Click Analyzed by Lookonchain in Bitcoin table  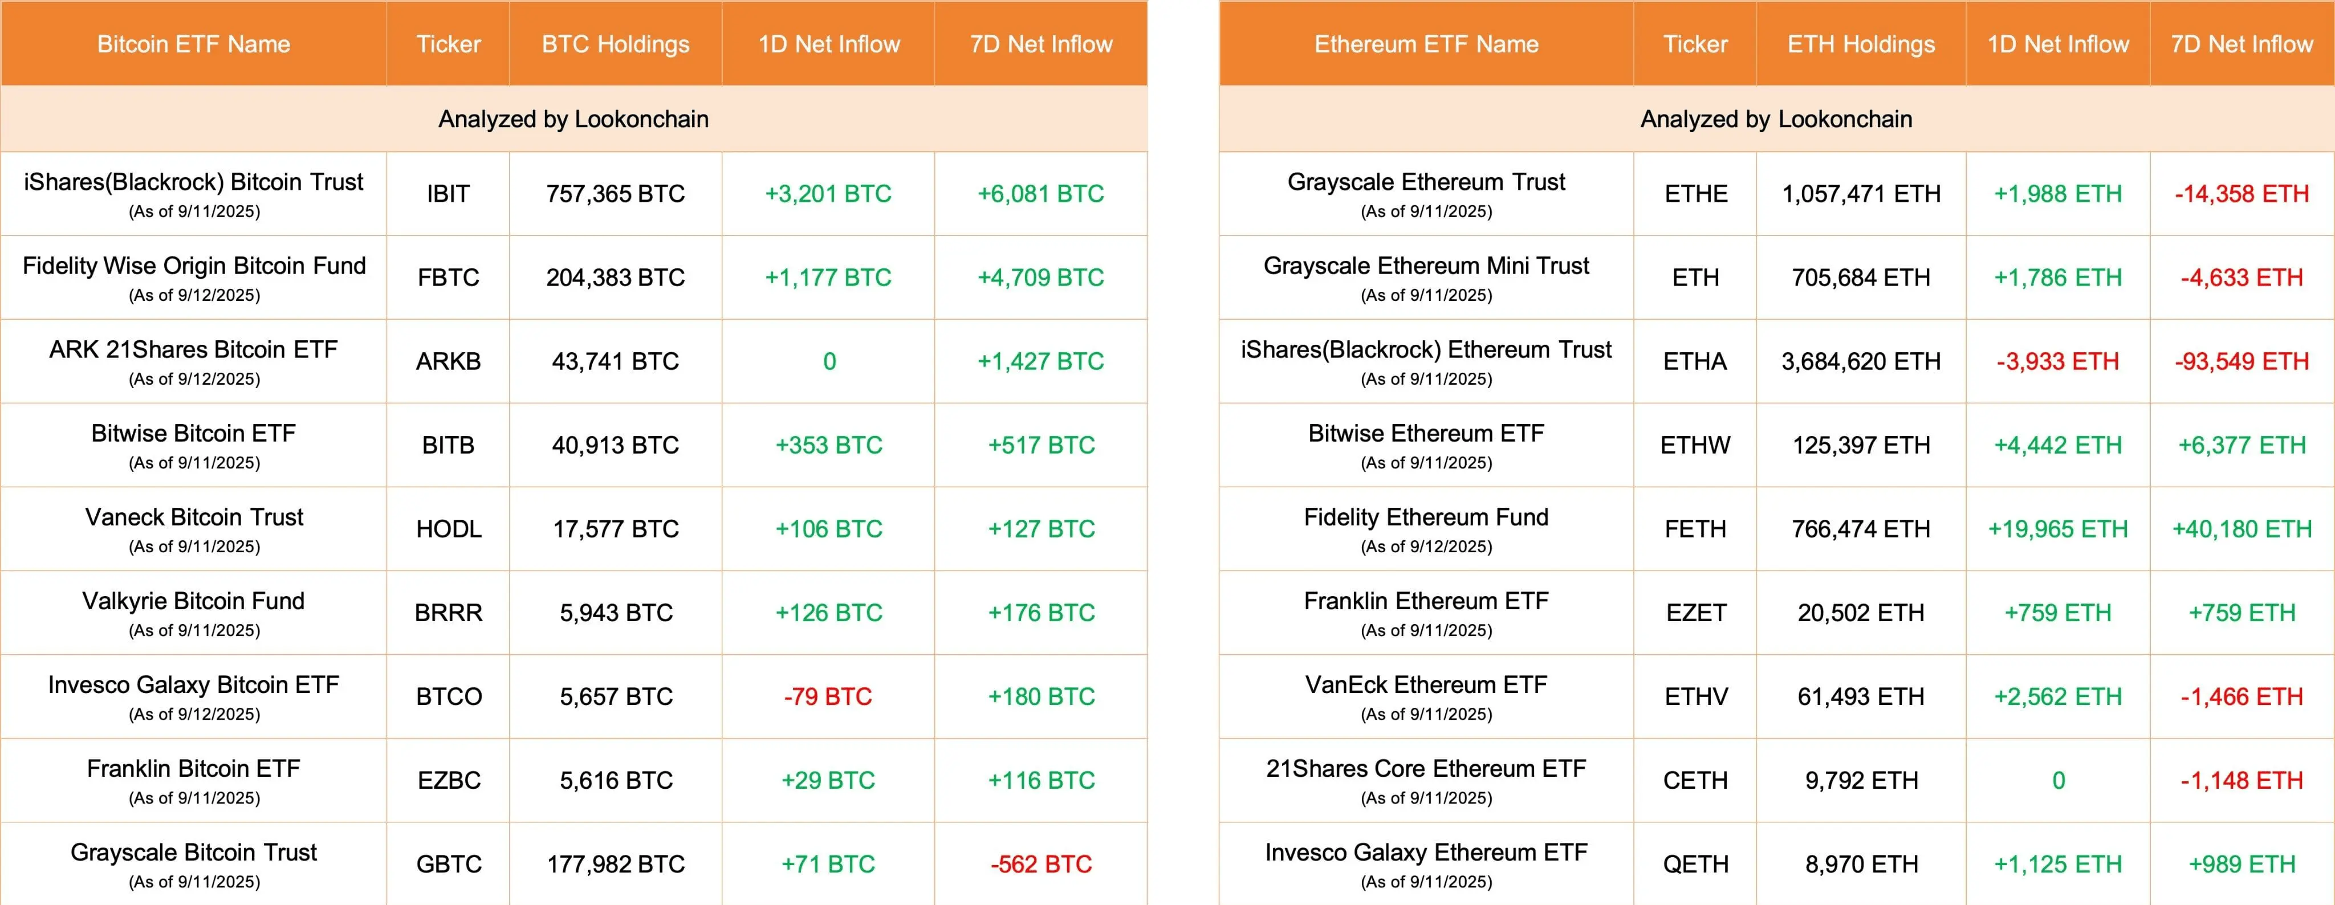pos(573,120)
